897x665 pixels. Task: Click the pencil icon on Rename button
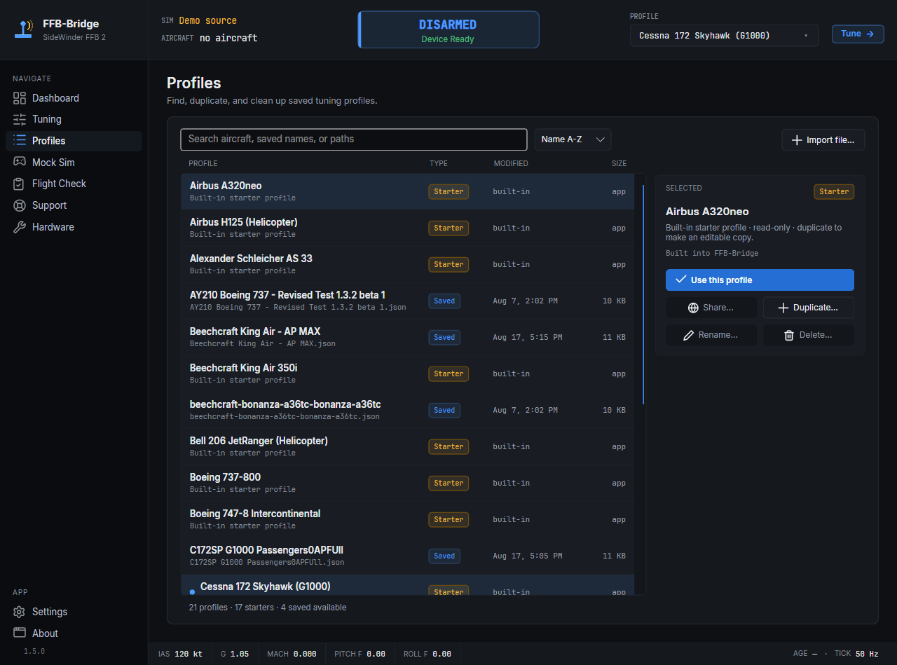tap(689, 335)
